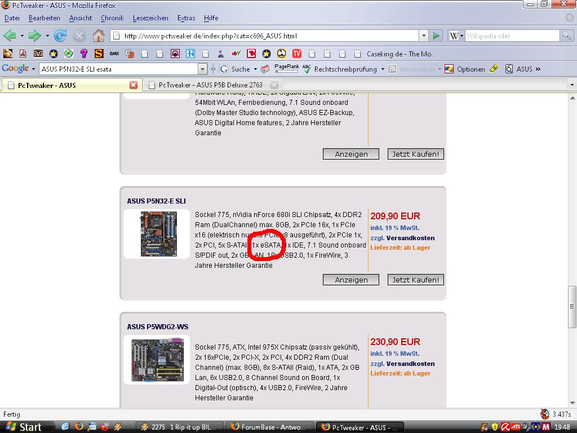Viewport: 577px width, 433px height.
Task: Open the Ansicht menu
Action: pos(80,18)
